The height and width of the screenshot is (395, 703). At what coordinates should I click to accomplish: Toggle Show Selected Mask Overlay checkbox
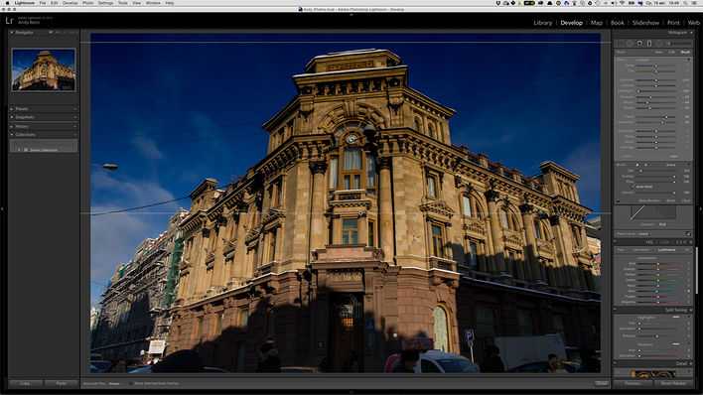coord(131,383)
